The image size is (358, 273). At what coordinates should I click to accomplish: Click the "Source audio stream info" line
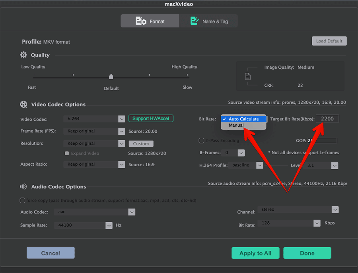pos(277,183)
